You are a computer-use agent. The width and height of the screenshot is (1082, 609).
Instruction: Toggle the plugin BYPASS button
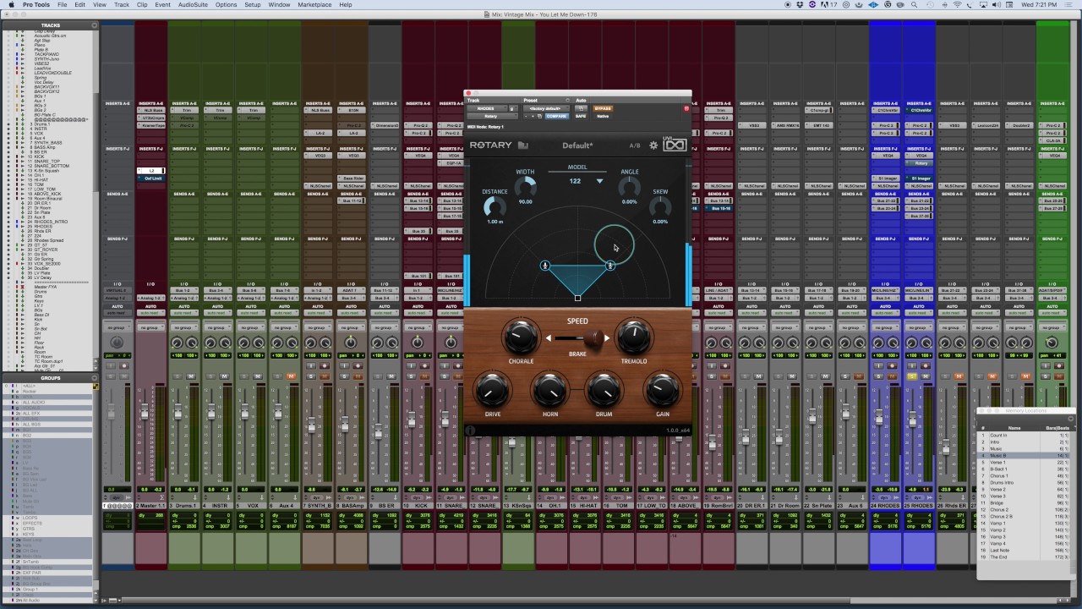[x=603, y=108]
